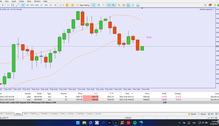Toggle the H1 timeframe button

41,5
